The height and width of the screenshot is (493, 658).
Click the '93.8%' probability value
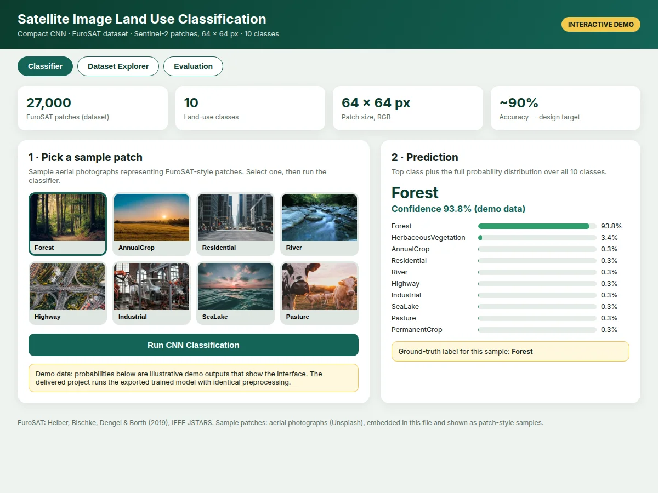[x=611, y=226]
